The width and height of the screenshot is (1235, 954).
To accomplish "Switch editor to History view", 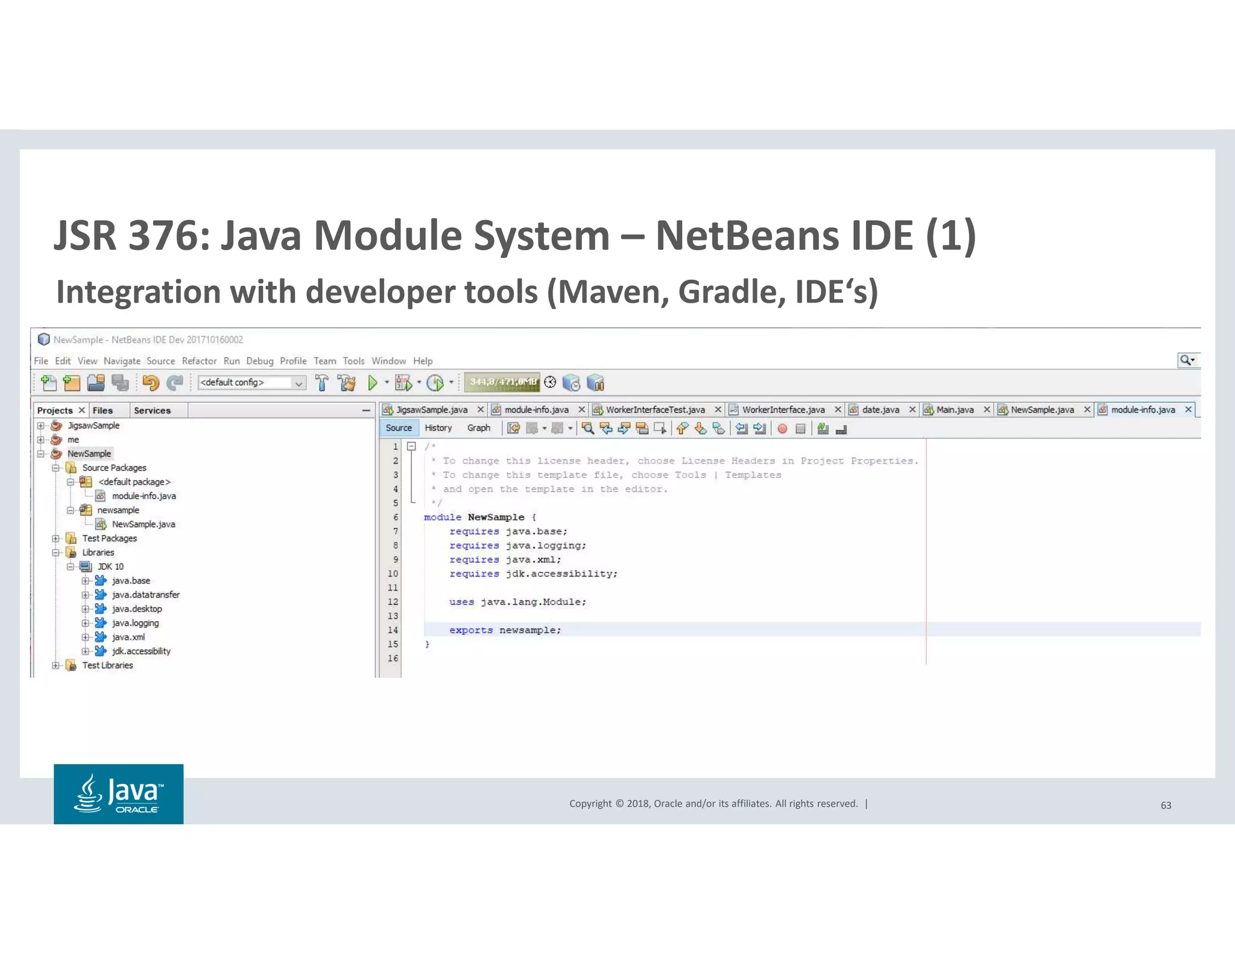I will point(438,428).
